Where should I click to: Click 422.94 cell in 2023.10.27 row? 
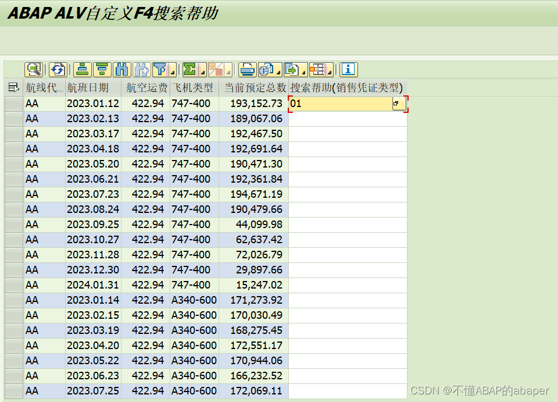[146, 240]
